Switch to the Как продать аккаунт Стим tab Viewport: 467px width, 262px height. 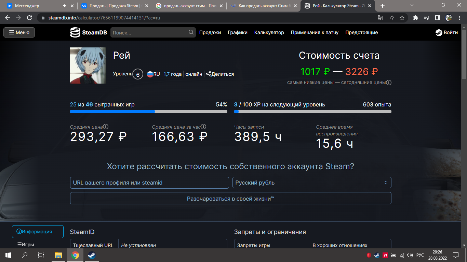point(263,6)
